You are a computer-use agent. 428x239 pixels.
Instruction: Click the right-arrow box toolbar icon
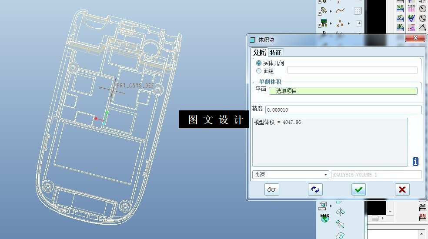coord(359,23)
